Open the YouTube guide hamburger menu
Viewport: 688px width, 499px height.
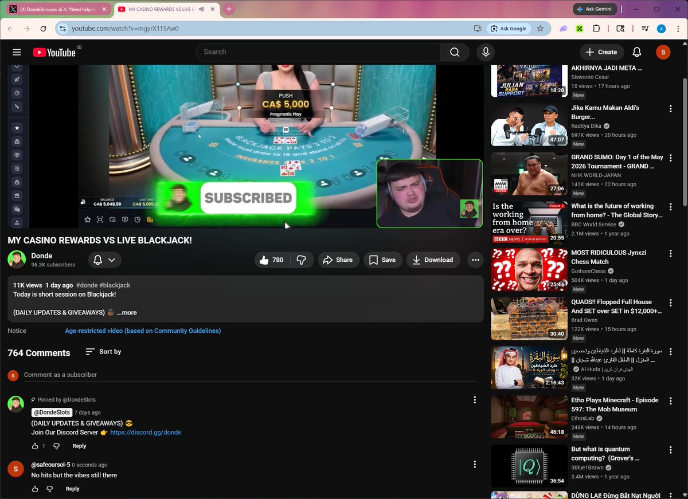coord(17,52)
